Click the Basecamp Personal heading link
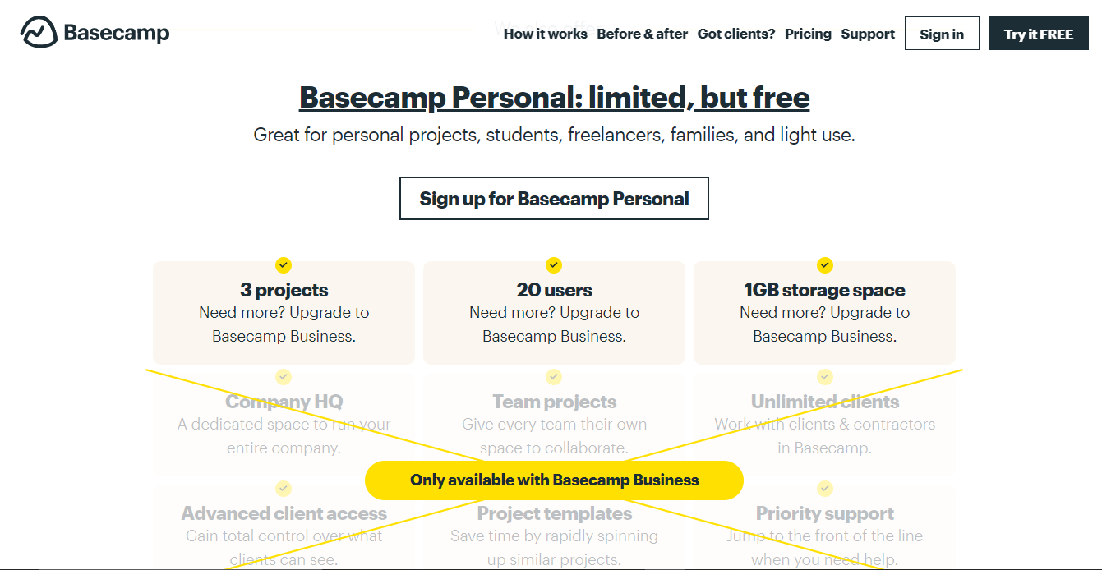1102x570 pixels. pos(554,98)
